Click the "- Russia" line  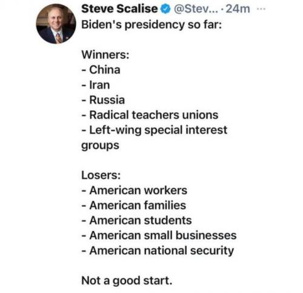coord(103,100)
